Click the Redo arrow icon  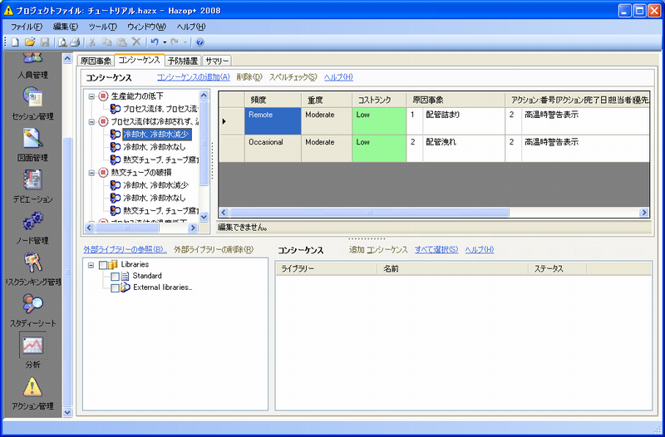[x=175, y=42]
